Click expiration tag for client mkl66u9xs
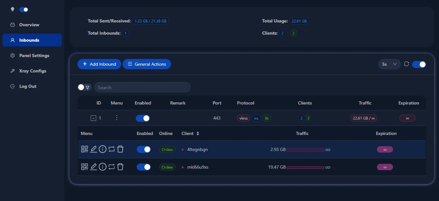Viewport: 439px width, 201px height. [x=385, y=167]
